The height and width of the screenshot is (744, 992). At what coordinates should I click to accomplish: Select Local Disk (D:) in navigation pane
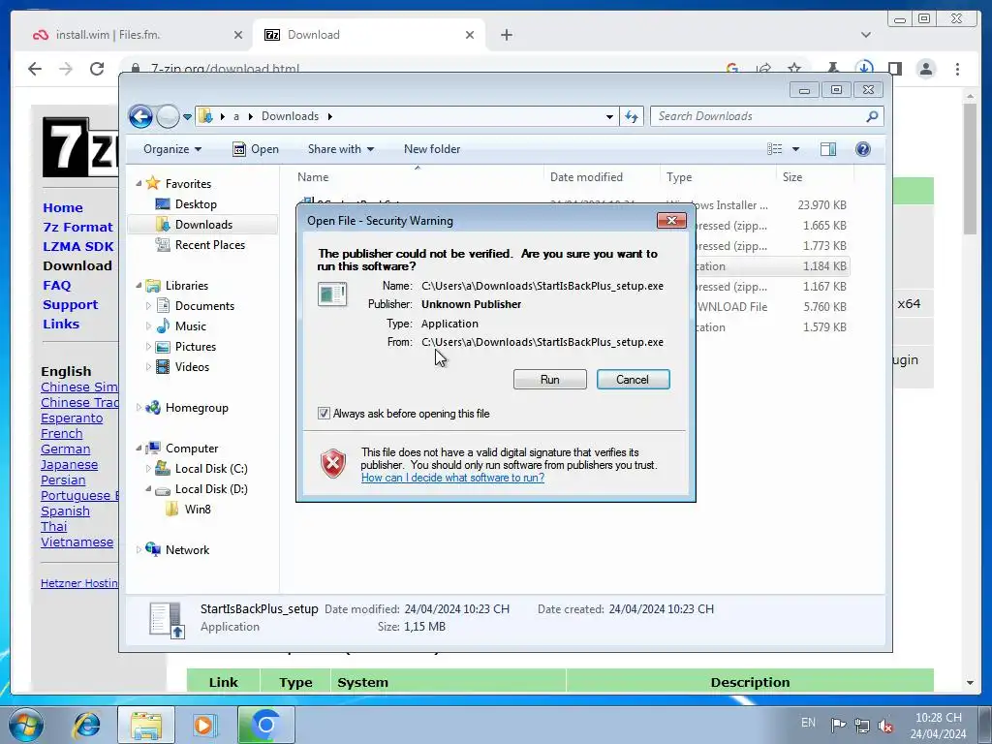pos(210,489)
